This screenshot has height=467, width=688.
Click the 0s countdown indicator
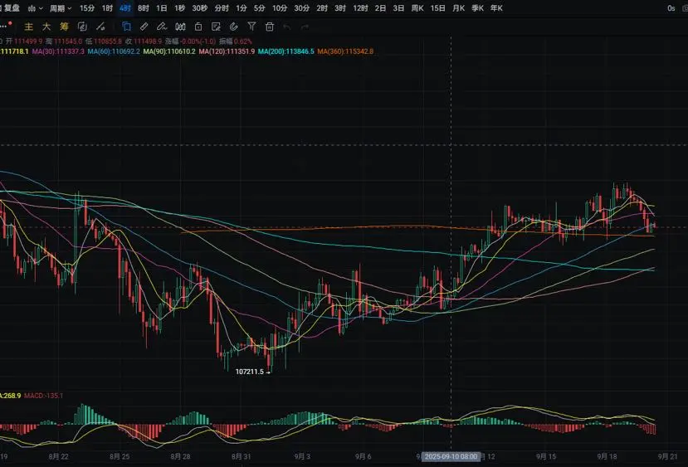pyautogui.click(x=671, y=8)
